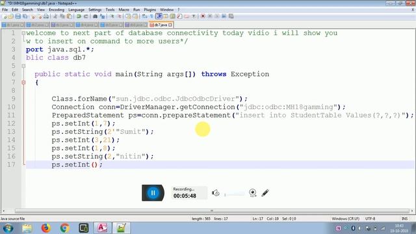416x234 pixels.
Task: Open the Windows Start menu
Action: [x=8, y=228]
